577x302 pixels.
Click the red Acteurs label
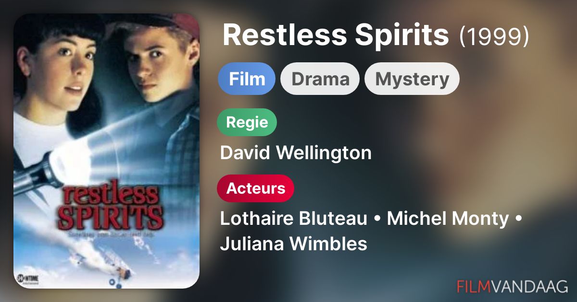[x=256, y=188]
